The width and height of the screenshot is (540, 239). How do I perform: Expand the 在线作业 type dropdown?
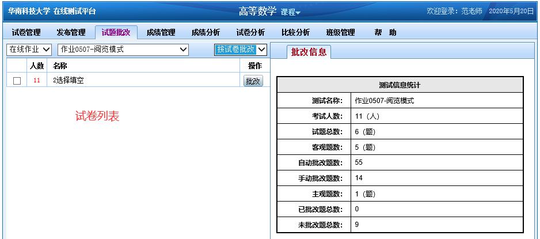tap(29, 50)
